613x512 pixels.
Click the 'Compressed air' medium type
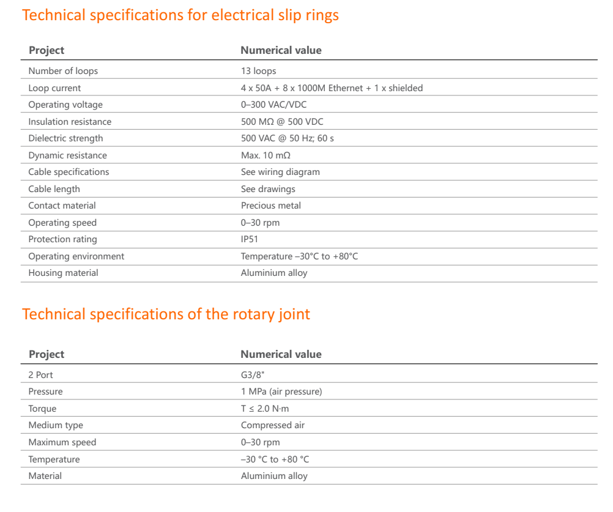(272, 426)
